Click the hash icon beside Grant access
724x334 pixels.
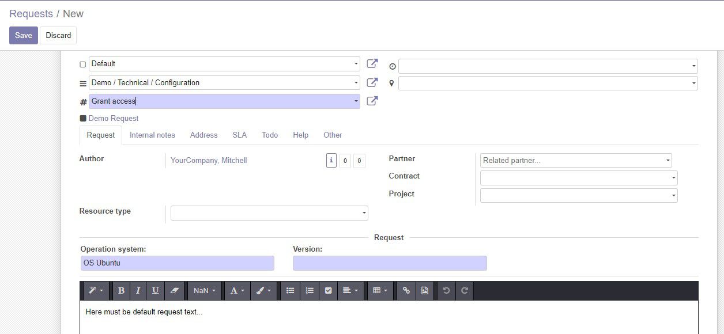pyautogui.click(x=83, y=102)
